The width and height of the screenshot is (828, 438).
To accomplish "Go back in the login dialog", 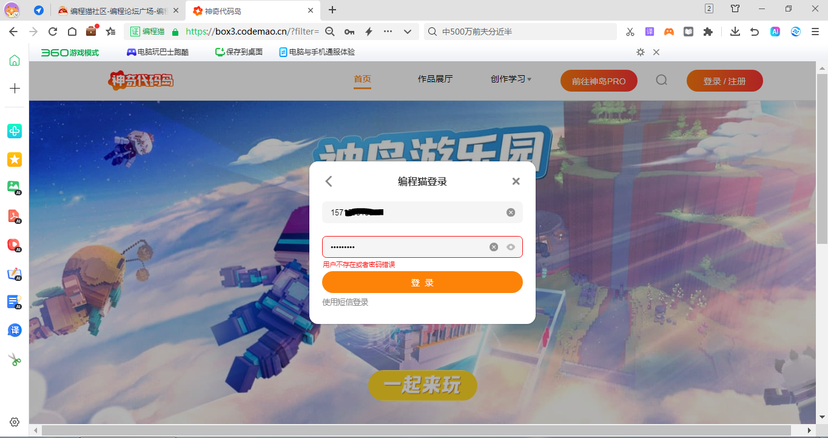I will point(329,181).
